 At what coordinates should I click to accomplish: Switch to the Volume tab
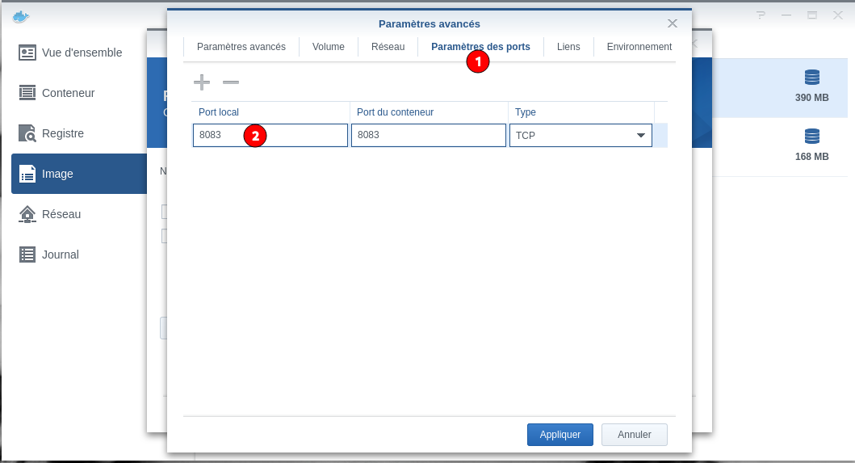329,47
